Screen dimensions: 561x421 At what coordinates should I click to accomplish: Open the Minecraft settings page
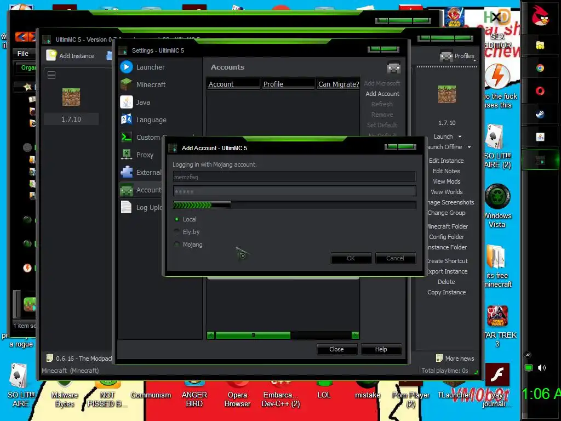point(151,84)
